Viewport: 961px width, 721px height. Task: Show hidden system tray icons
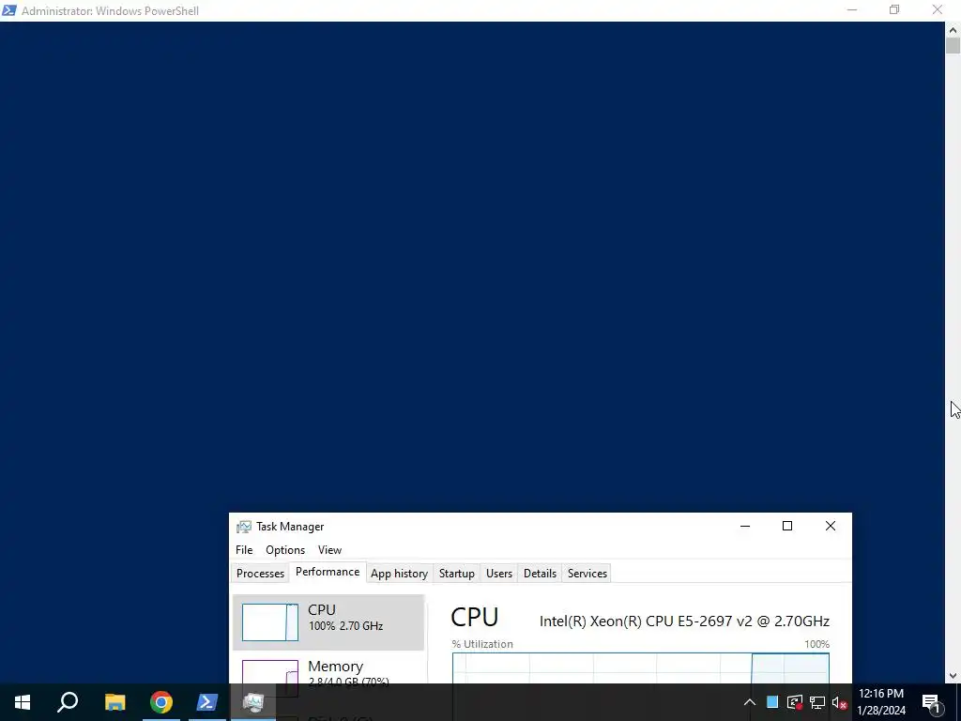[750, 702]
